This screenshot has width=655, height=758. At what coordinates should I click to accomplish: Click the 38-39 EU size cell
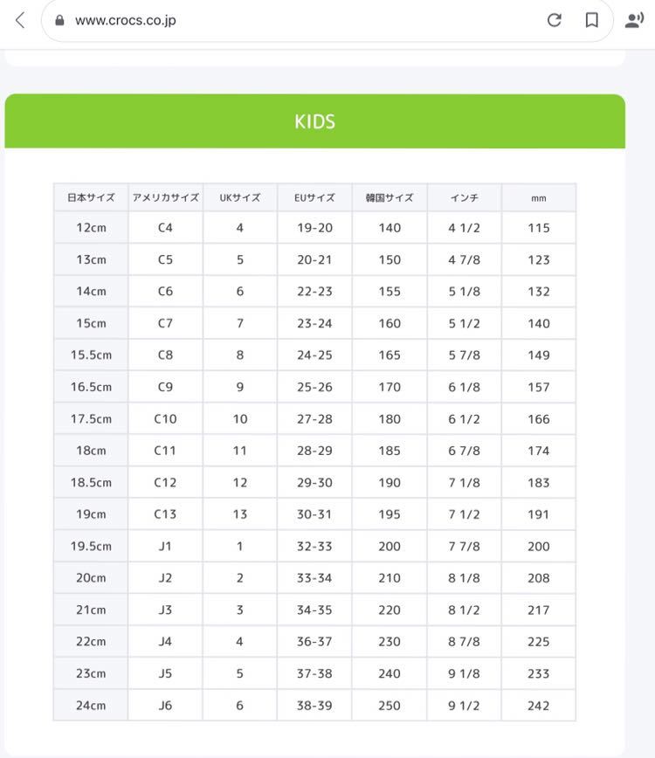[314, 706]
